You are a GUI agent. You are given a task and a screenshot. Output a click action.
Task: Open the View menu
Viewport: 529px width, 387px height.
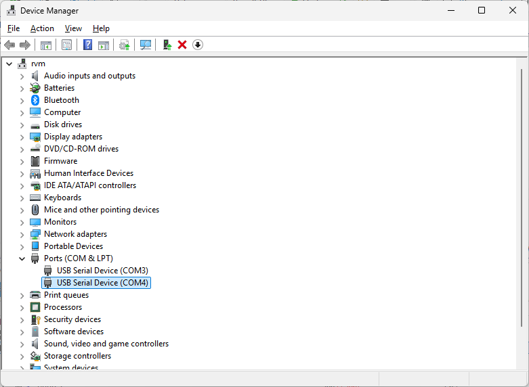73,28
